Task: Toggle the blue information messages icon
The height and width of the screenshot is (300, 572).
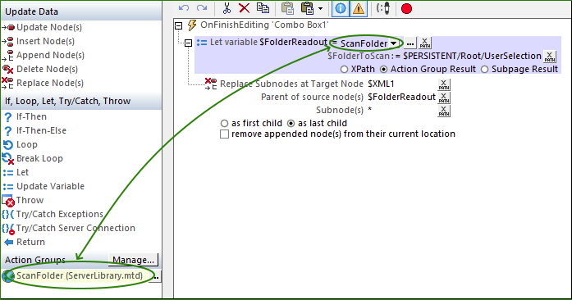Action: pos(341,8)
